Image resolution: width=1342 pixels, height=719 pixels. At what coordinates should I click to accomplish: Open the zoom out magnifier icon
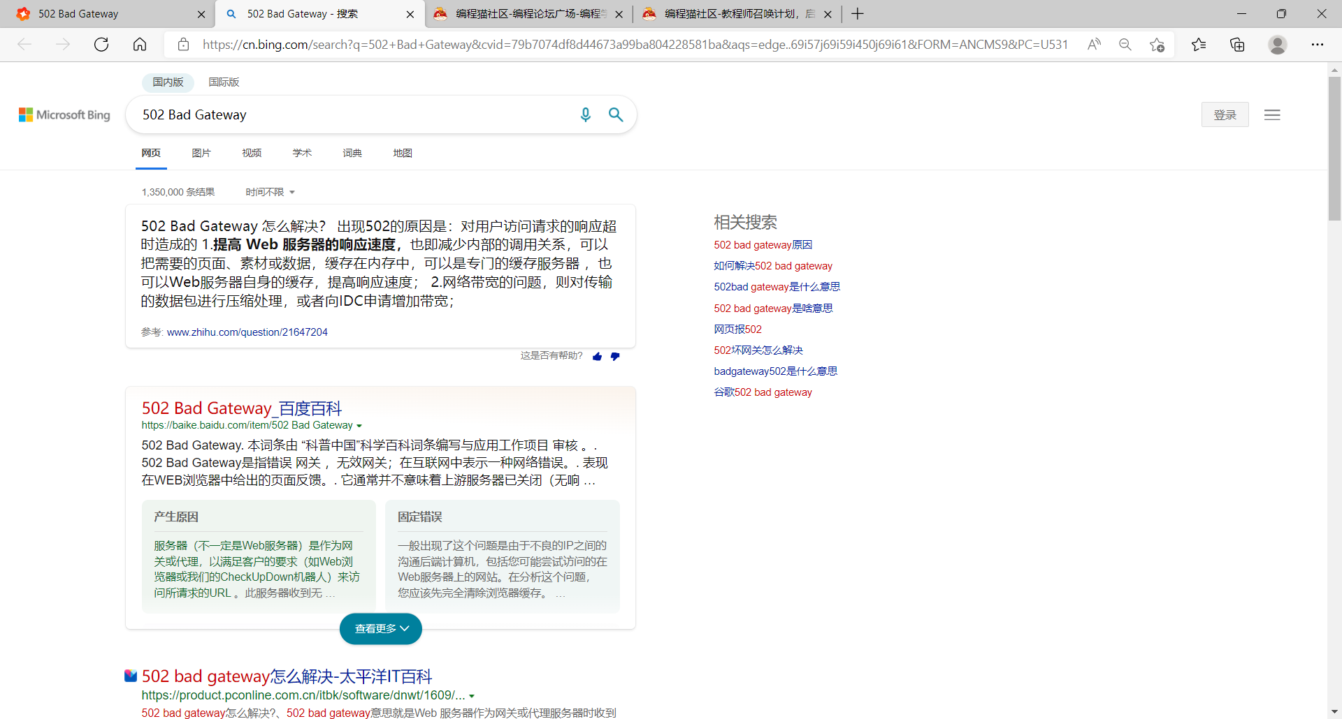pyautogui.click(x=1125, y=45)
